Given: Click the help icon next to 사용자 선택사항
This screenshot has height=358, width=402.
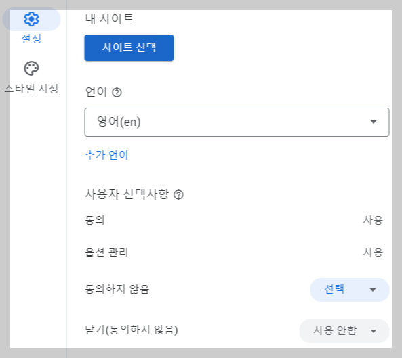Looking at the screenshot, I should click(178, 194).
